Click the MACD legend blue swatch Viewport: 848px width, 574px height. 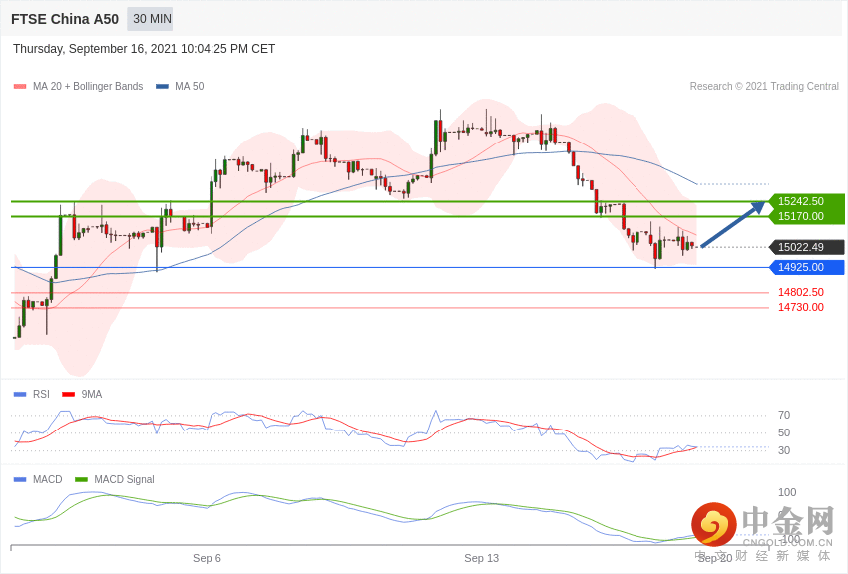point(20,480)
